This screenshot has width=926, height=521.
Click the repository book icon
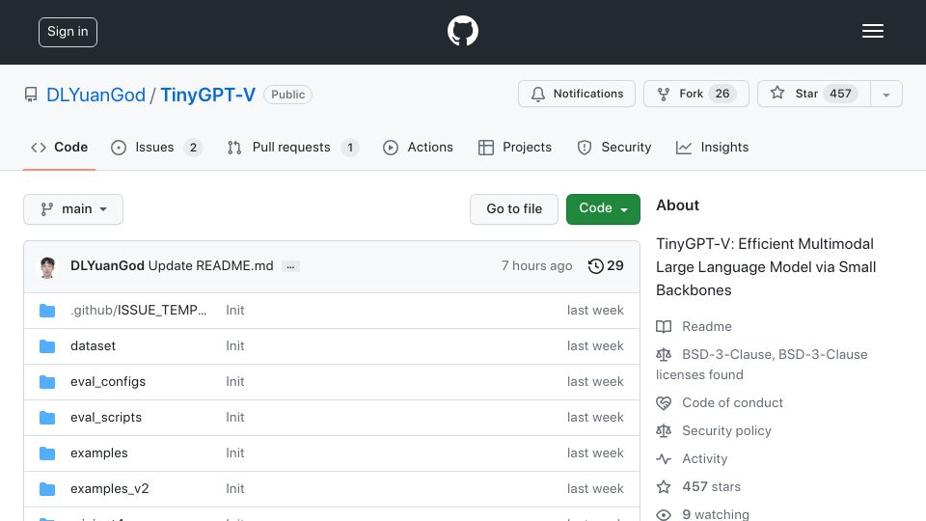[x=31, y=95]
